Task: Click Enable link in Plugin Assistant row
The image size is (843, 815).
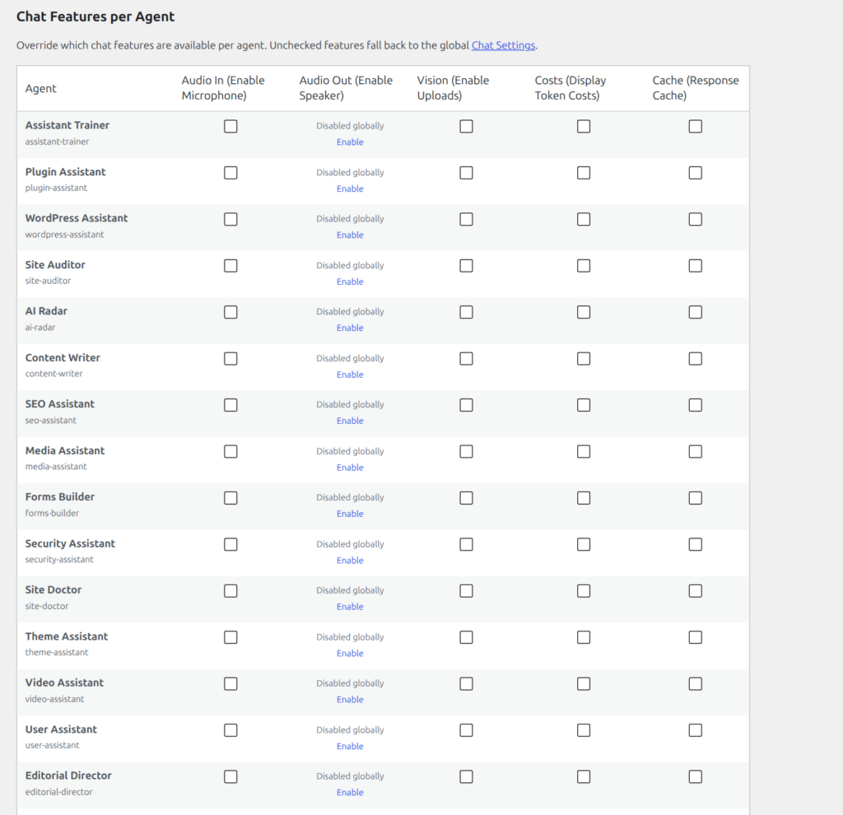Action: click(350, 189)
